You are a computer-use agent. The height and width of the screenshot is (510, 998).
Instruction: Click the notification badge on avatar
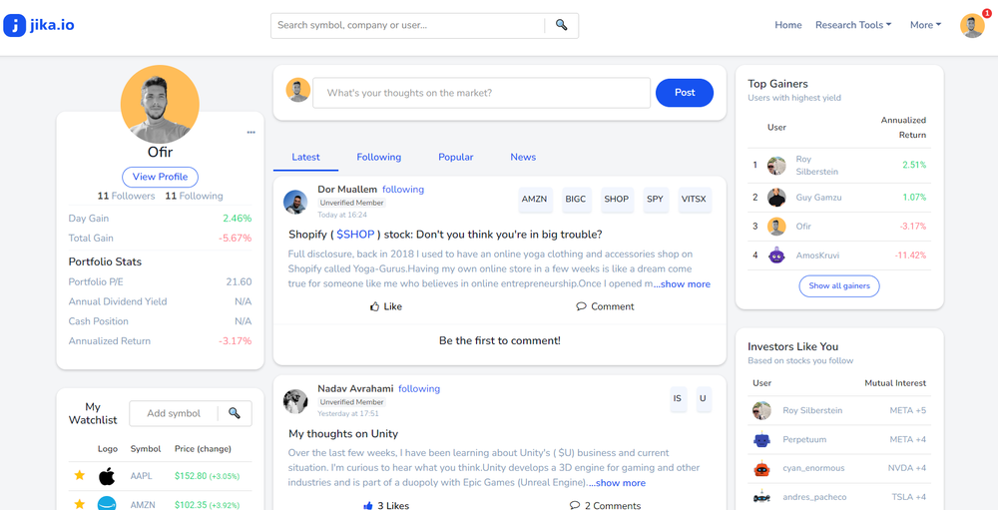coord(986,13)
